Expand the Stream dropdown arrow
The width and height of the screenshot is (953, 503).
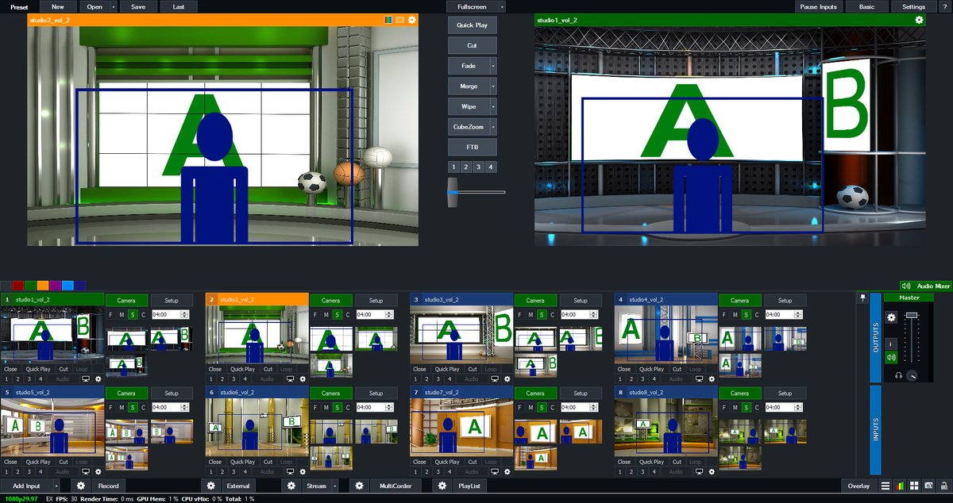(334, 486)
